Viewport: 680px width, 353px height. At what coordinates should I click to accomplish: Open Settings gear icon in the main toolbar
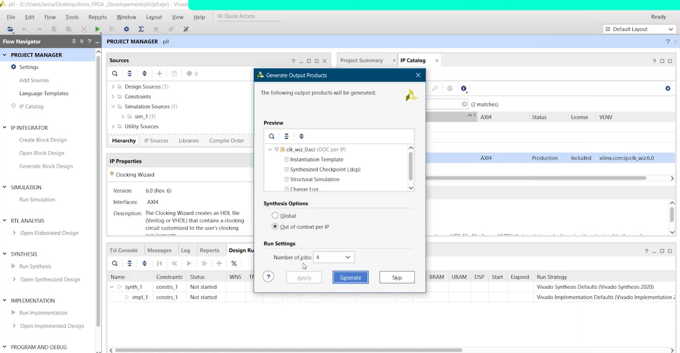point(126,29)
